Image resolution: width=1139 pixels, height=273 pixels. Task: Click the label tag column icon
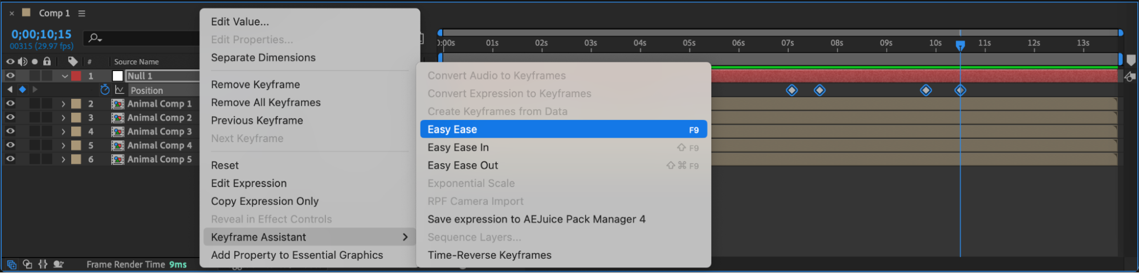tap(72, 61)
